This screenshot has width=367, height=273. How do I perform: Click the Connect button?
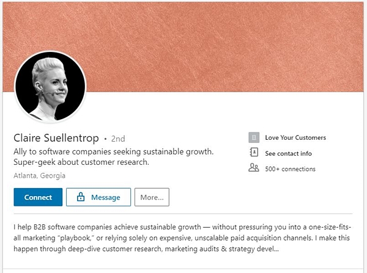[38, 197]
